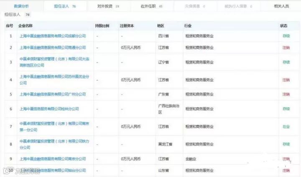The width and height of the screenshot is (301, 177).
Task: Open the 桂林分公司 company link in row 6
Action: [49, 109]
